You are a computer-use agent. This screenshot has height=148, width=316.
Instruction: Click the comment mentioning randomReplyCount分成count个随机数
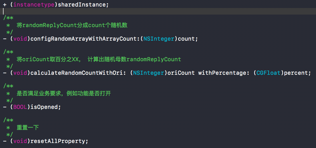[x=72, y=25]
